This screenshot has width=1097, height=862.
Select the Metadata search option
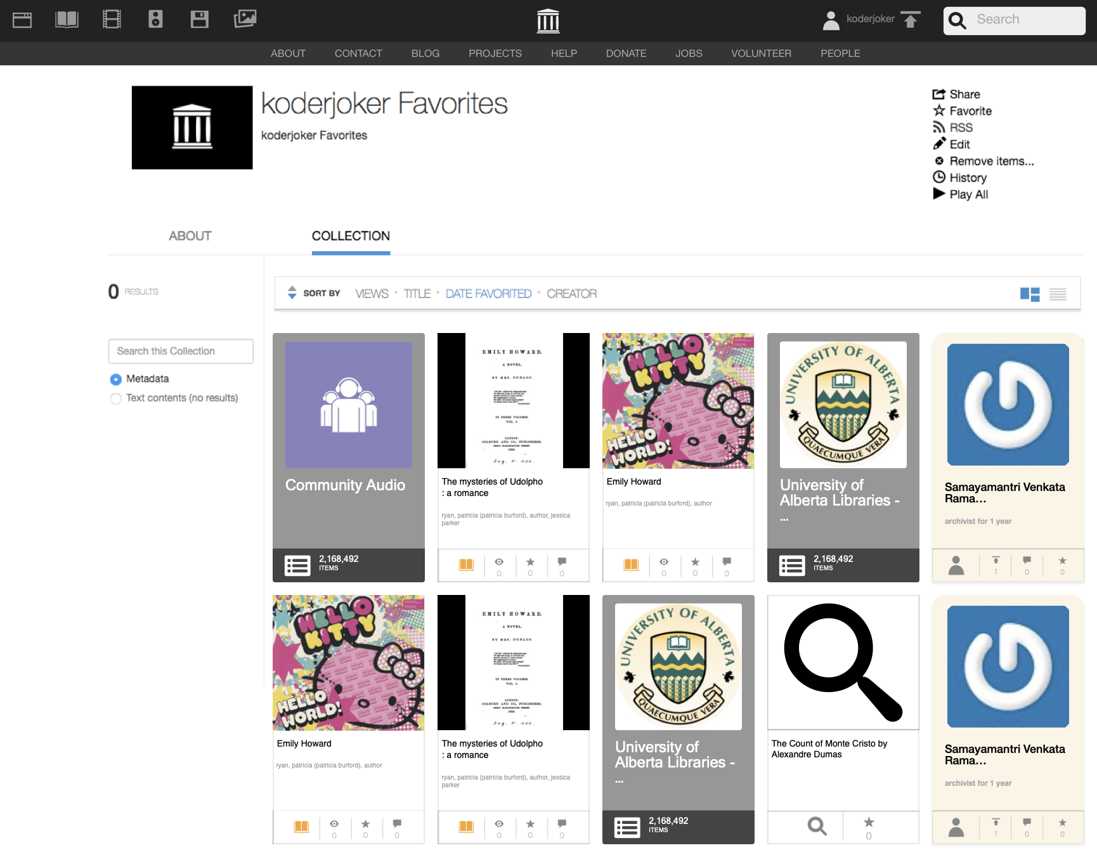(116, 379)
